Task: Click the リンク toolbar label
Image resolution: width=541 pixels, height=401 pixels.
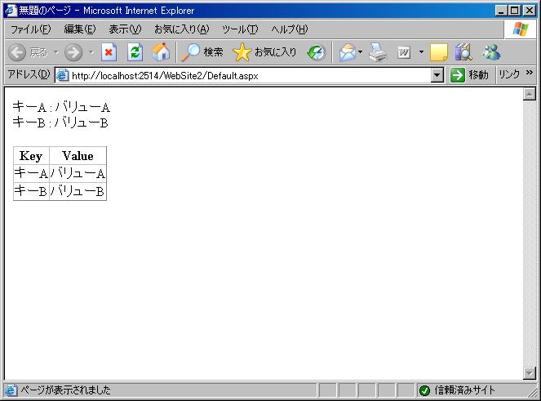Action: (x=509, y=74)
